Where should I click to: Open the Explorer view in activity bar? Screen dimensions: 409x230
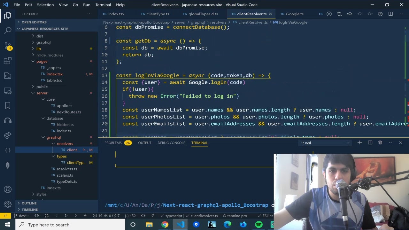tap(8, 16)
